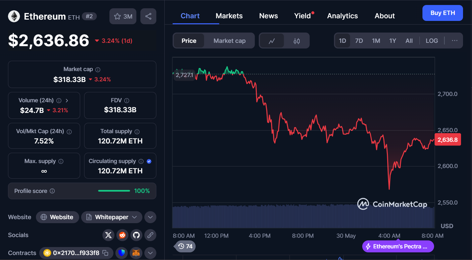The width and height of the screenshot is (472, 260).
Task: Set chart range to 7D
Action: pos(359,41)
